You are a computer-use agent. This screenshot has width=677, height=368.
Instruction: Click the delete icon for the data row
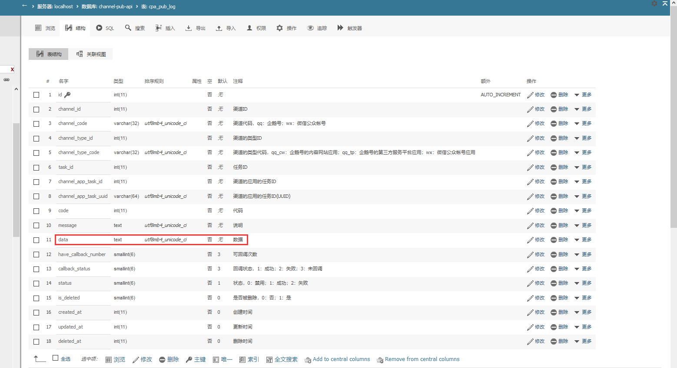pos(554,240)
